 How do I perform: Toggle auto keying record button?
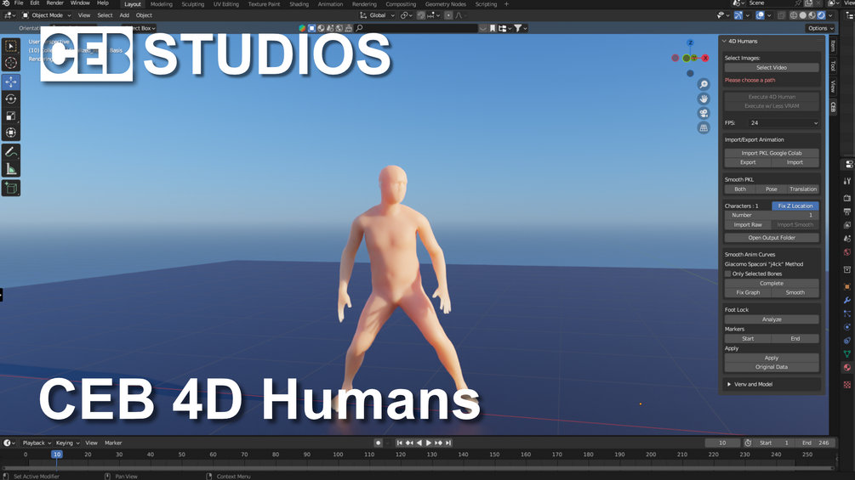pos(378,443)
